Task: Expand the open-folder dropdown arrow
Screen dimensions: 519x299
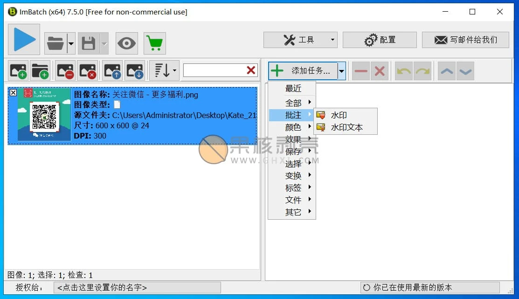Action: pos(71,43)
